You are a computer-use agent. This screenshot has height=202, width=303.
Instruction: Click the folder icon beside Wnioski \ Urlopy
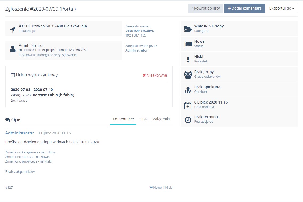[188, 29]
